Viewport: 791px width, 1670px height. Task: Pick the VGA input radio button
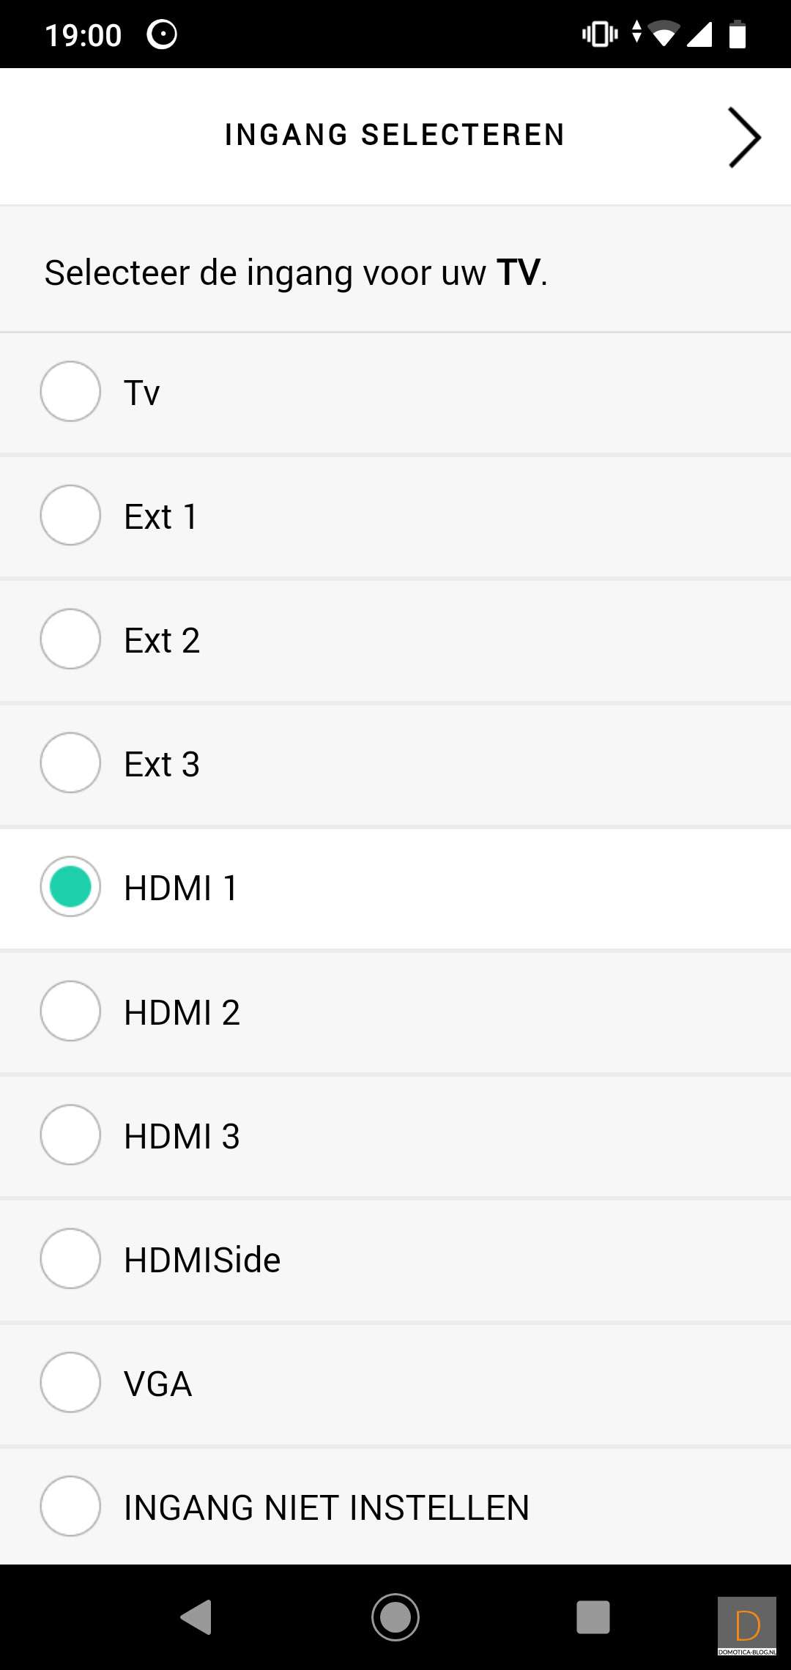(x=70, y=1382)
